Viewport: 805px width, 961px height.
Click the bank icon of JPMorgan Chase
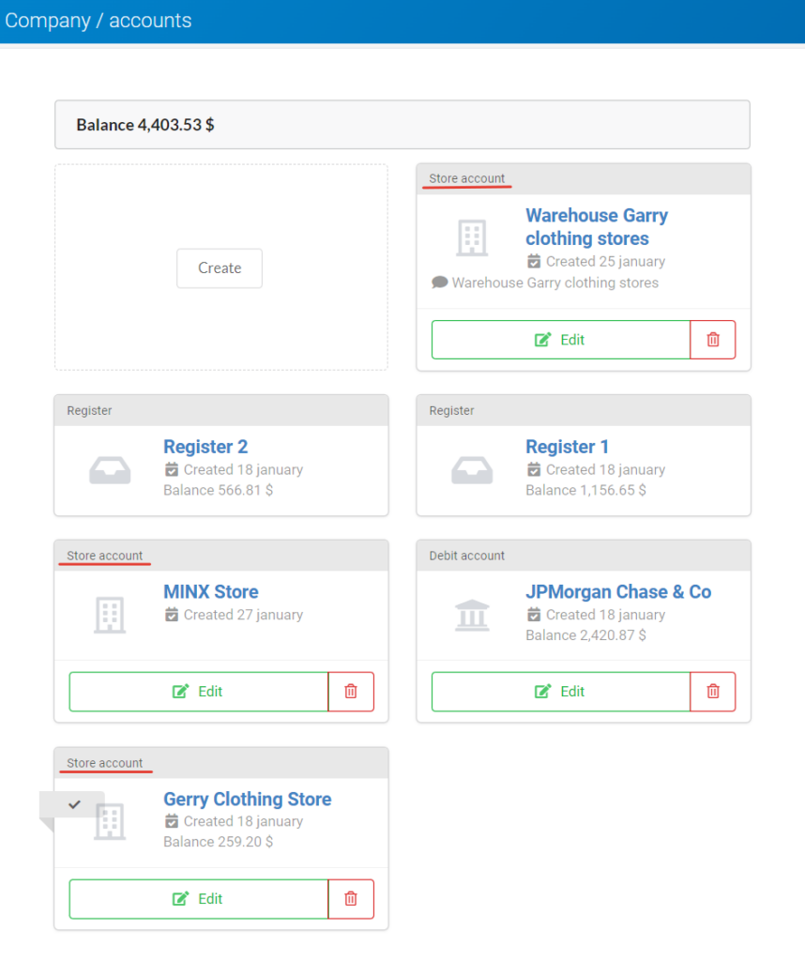click(x=472, y=615)
